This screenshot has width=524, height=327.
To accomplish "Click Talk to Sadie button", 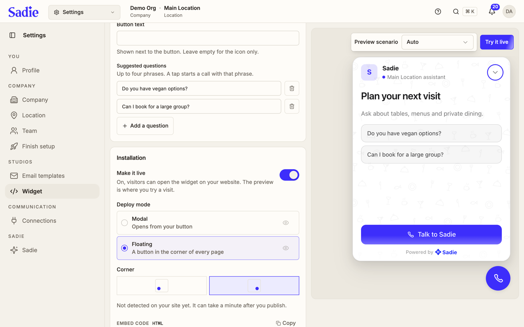I will (431, 234).
